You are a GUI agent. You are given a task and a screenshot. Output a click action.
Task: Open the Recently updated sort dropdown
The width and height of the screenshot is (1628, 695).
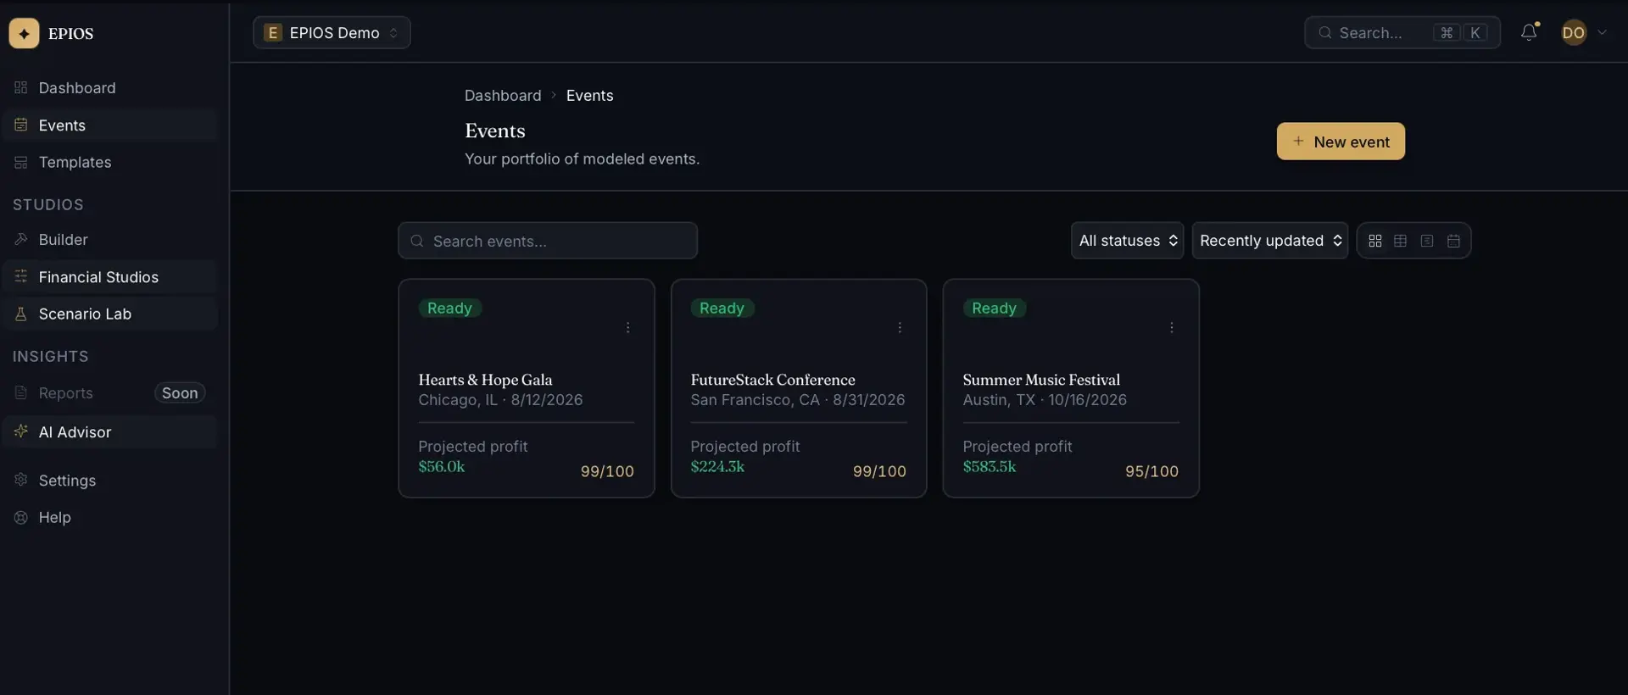(1270, 241)
